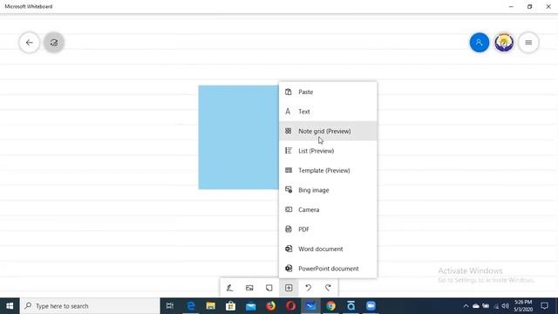Undo the last action
This screenshot has width=558, height=314.
[308, 288]
